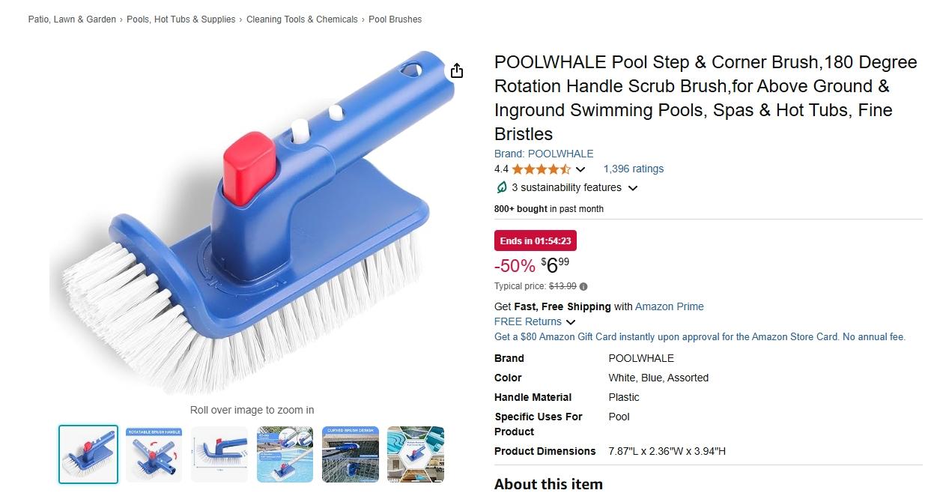Image resolution: width=934 pixels, height=496 pixels.
Task: Select the brush dimensions diagram thumbnail
Action: pos(219,455)
